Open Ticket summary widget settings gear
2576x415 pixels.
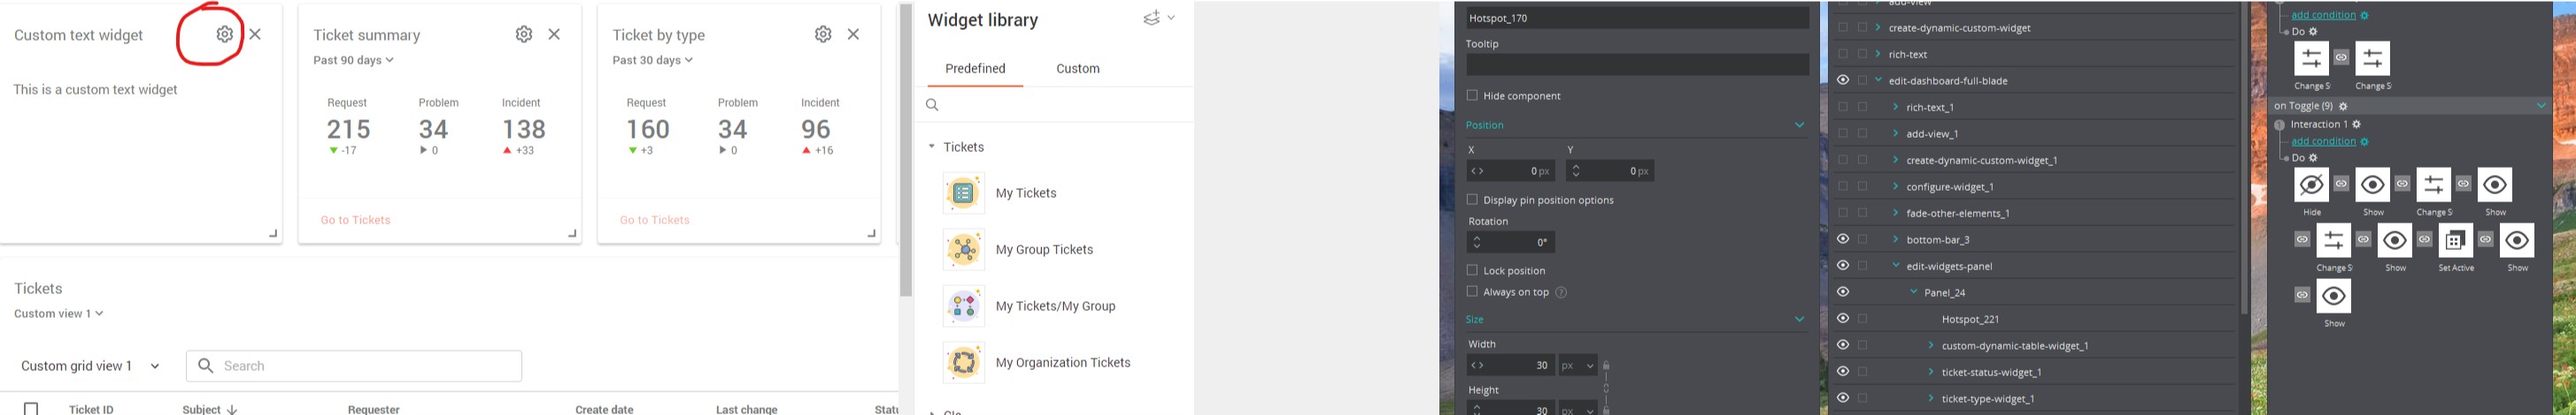tap(524, 34)
